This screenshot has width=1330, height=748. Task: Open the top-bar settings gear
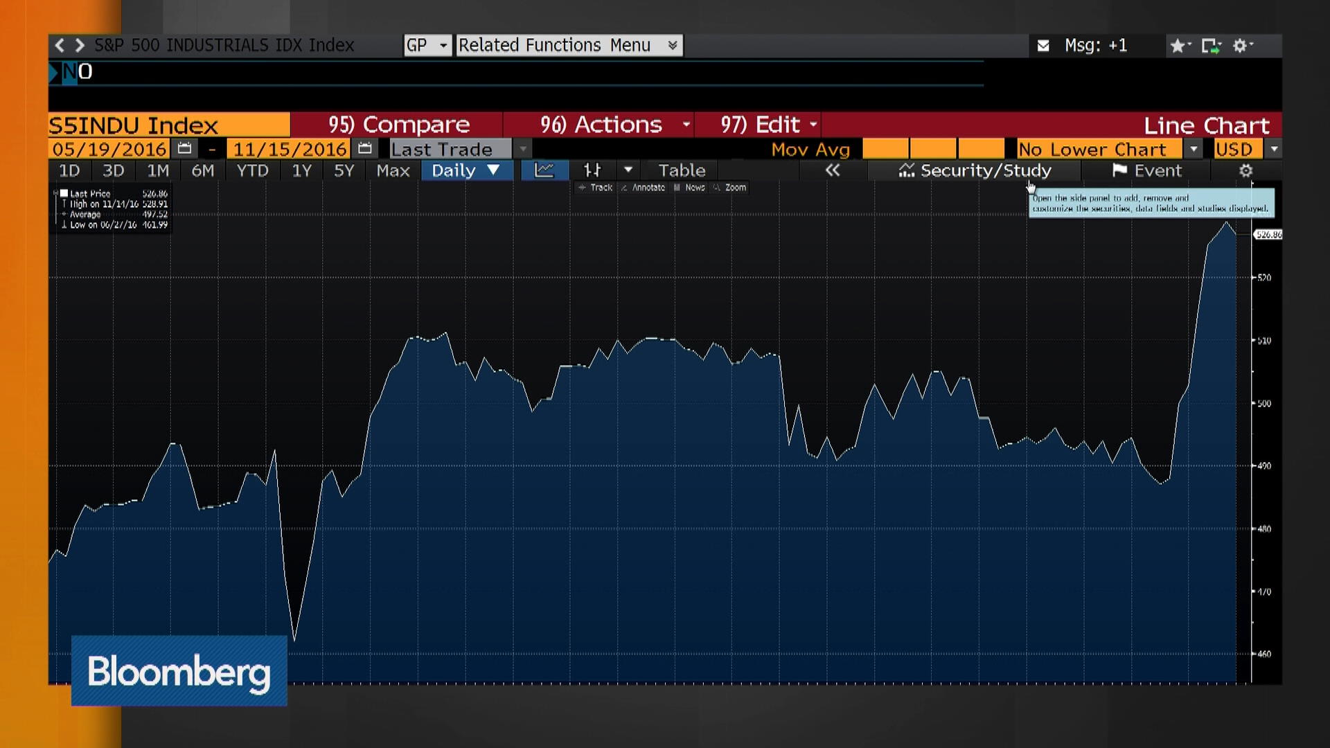click(x=1243, y=46)
